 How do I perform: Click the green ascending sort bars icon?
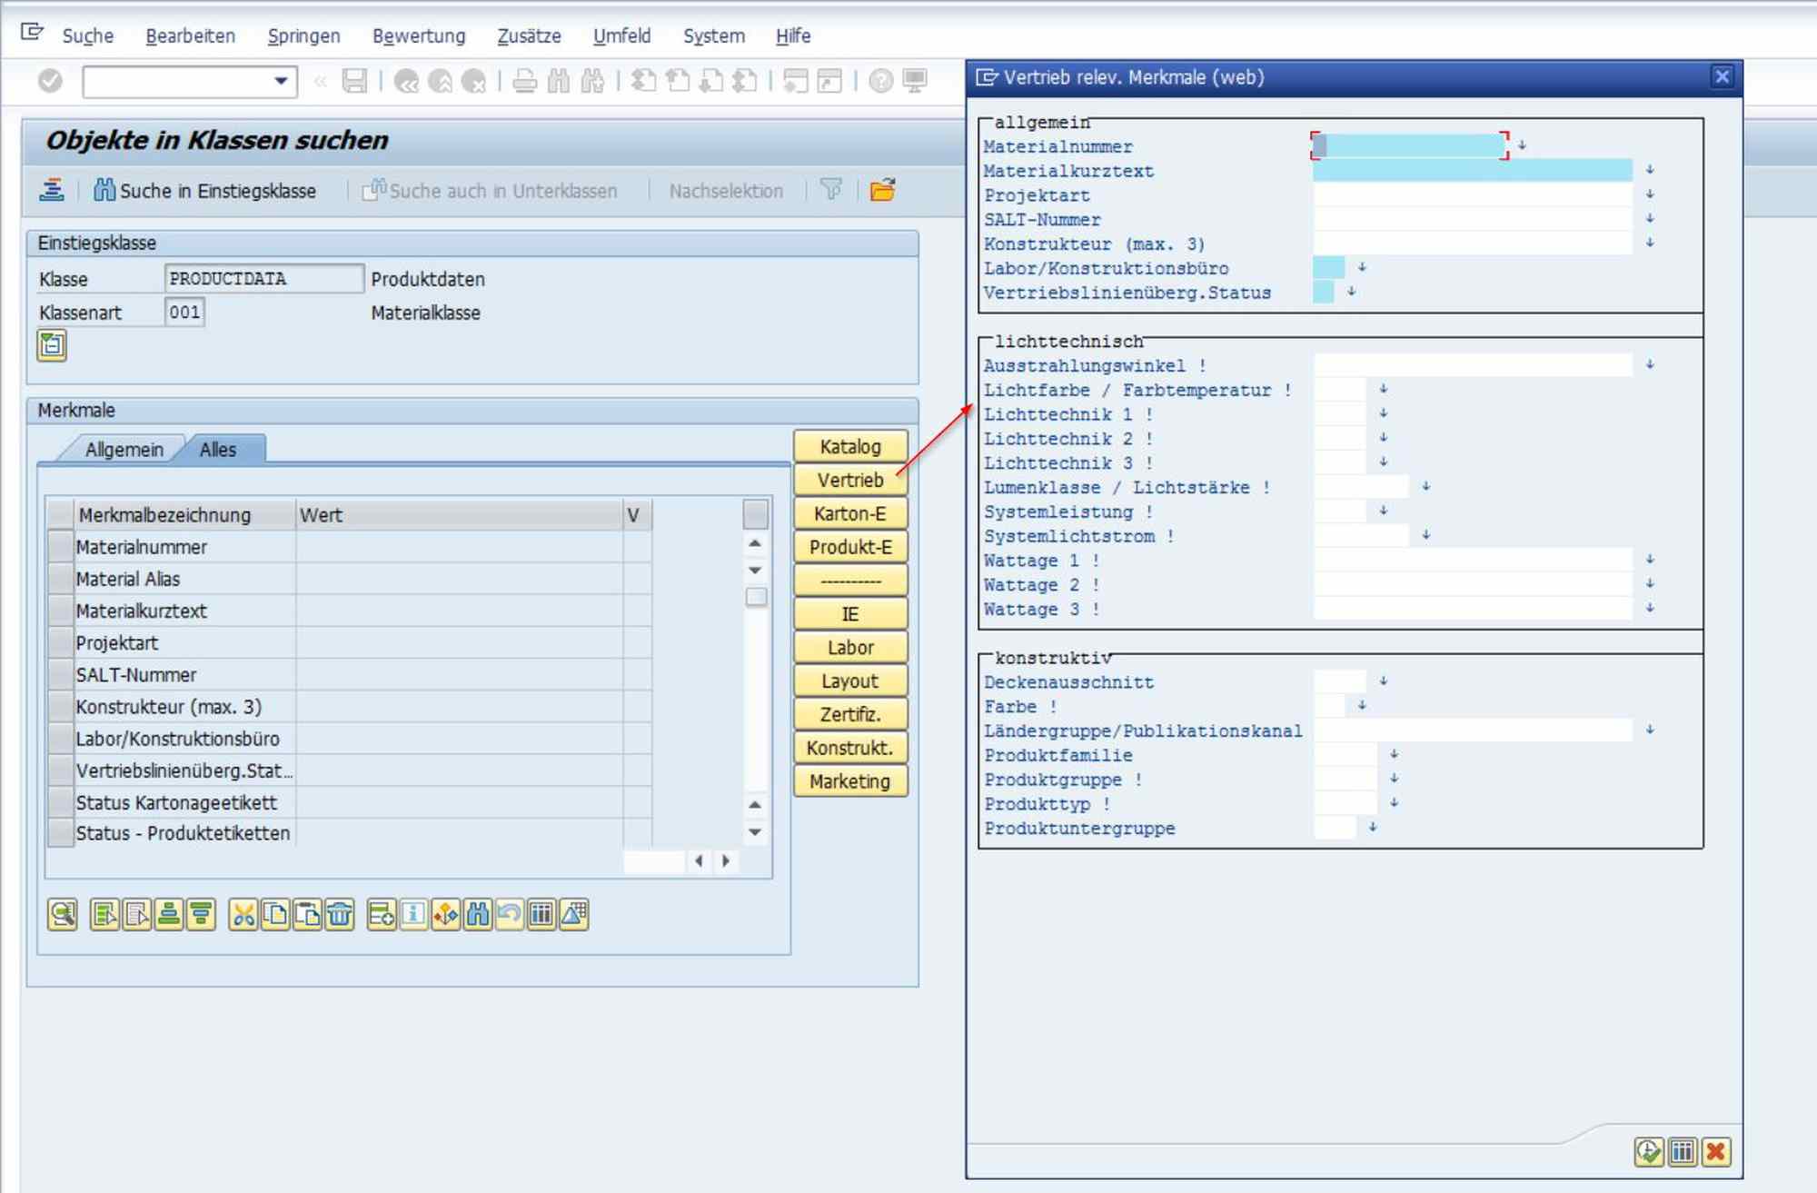[x=169, y=914]
